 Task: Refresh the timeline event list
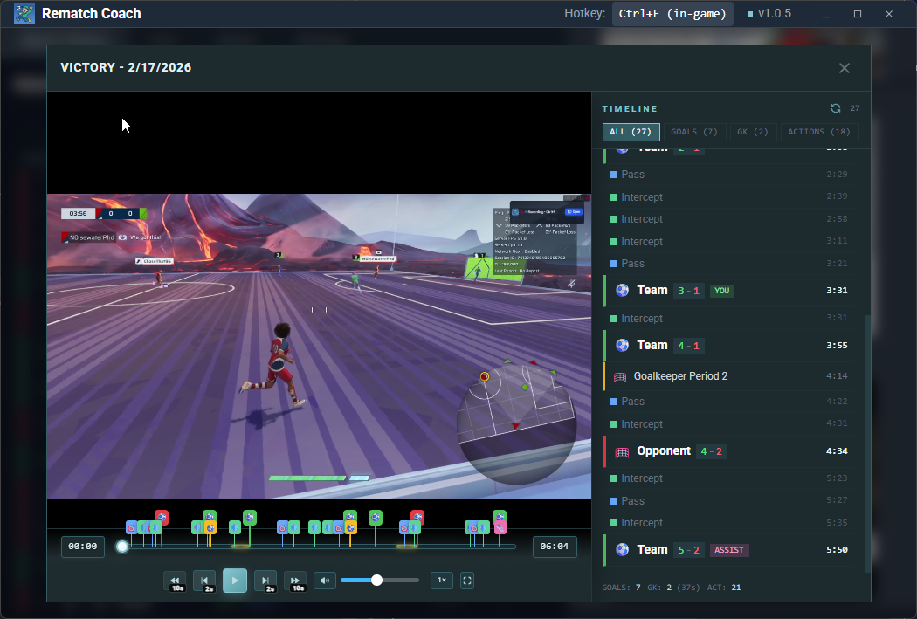pos(836,108)
